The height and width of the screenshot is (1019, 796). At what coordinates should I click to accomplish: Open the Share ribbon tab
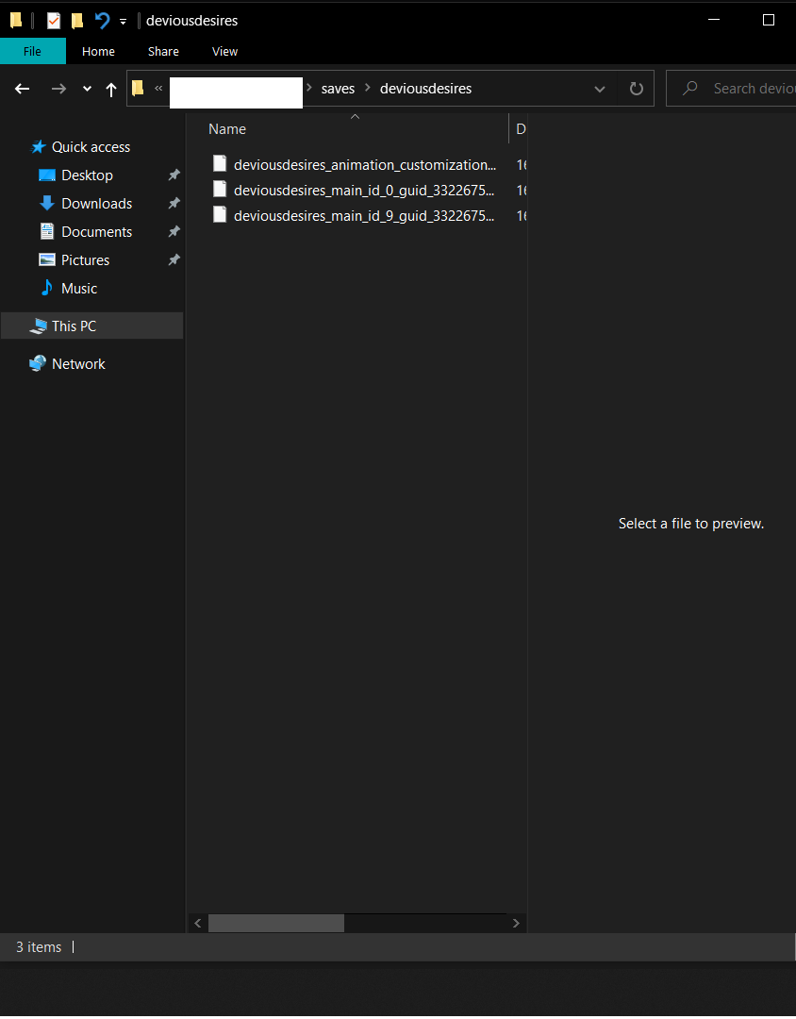click(x=163, y=51)
